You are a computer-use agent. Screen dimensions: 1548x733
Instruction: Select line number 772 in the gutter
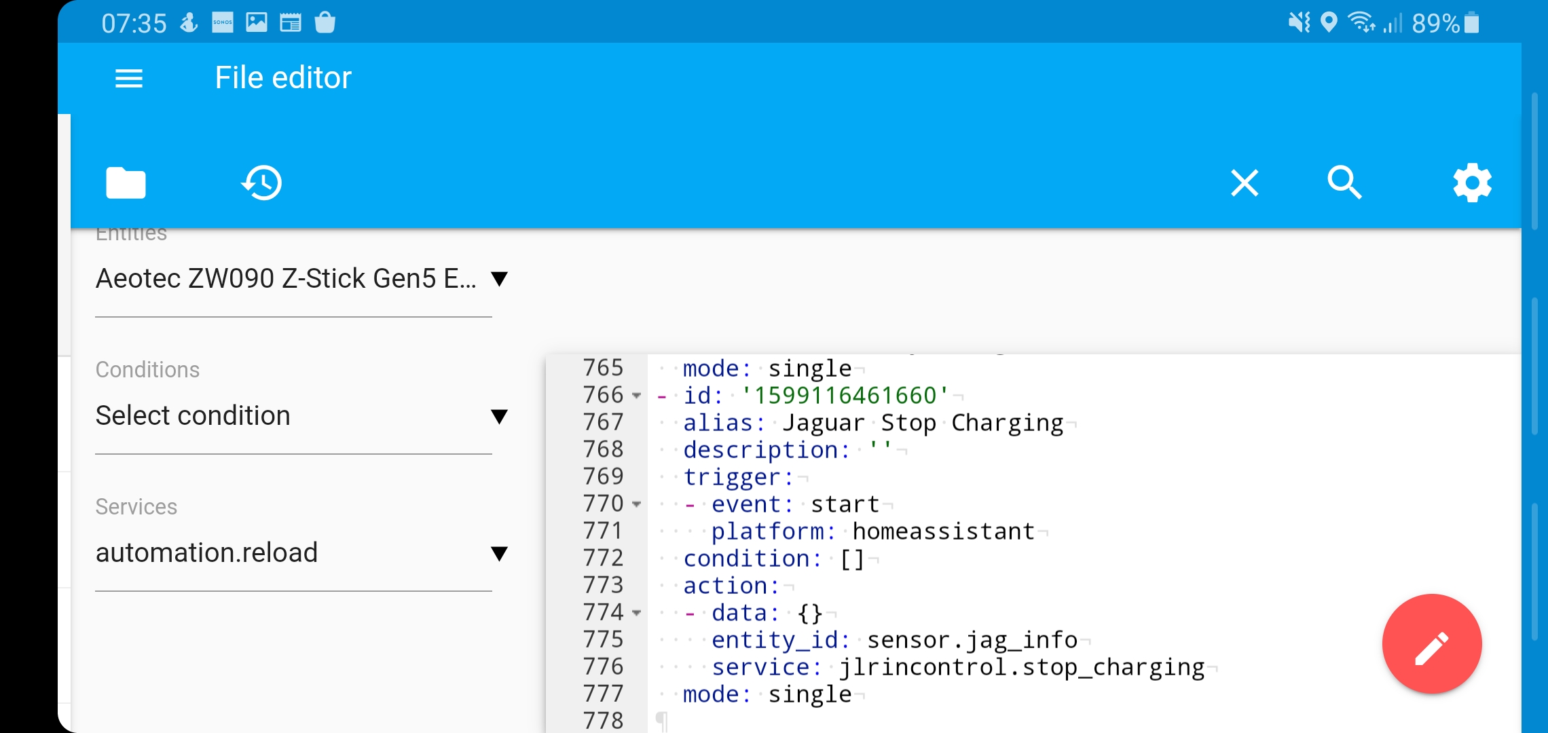(603, 558)
